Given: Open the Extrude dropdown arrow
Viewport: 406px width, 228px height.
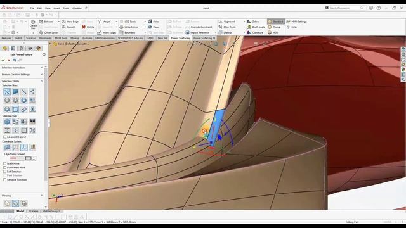Looking at the screenshot, I should [x=58, y=22].
